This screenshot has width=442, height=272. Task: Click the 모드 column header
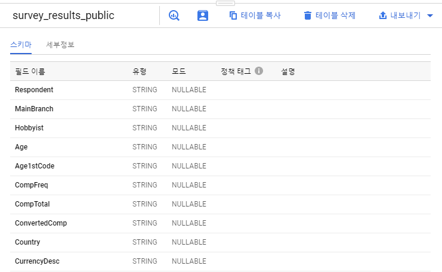pyautogui.click(x=179, y=71)
